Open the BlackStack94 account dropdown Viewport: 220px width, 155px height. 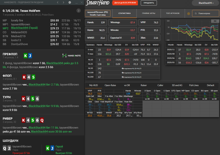206,3
